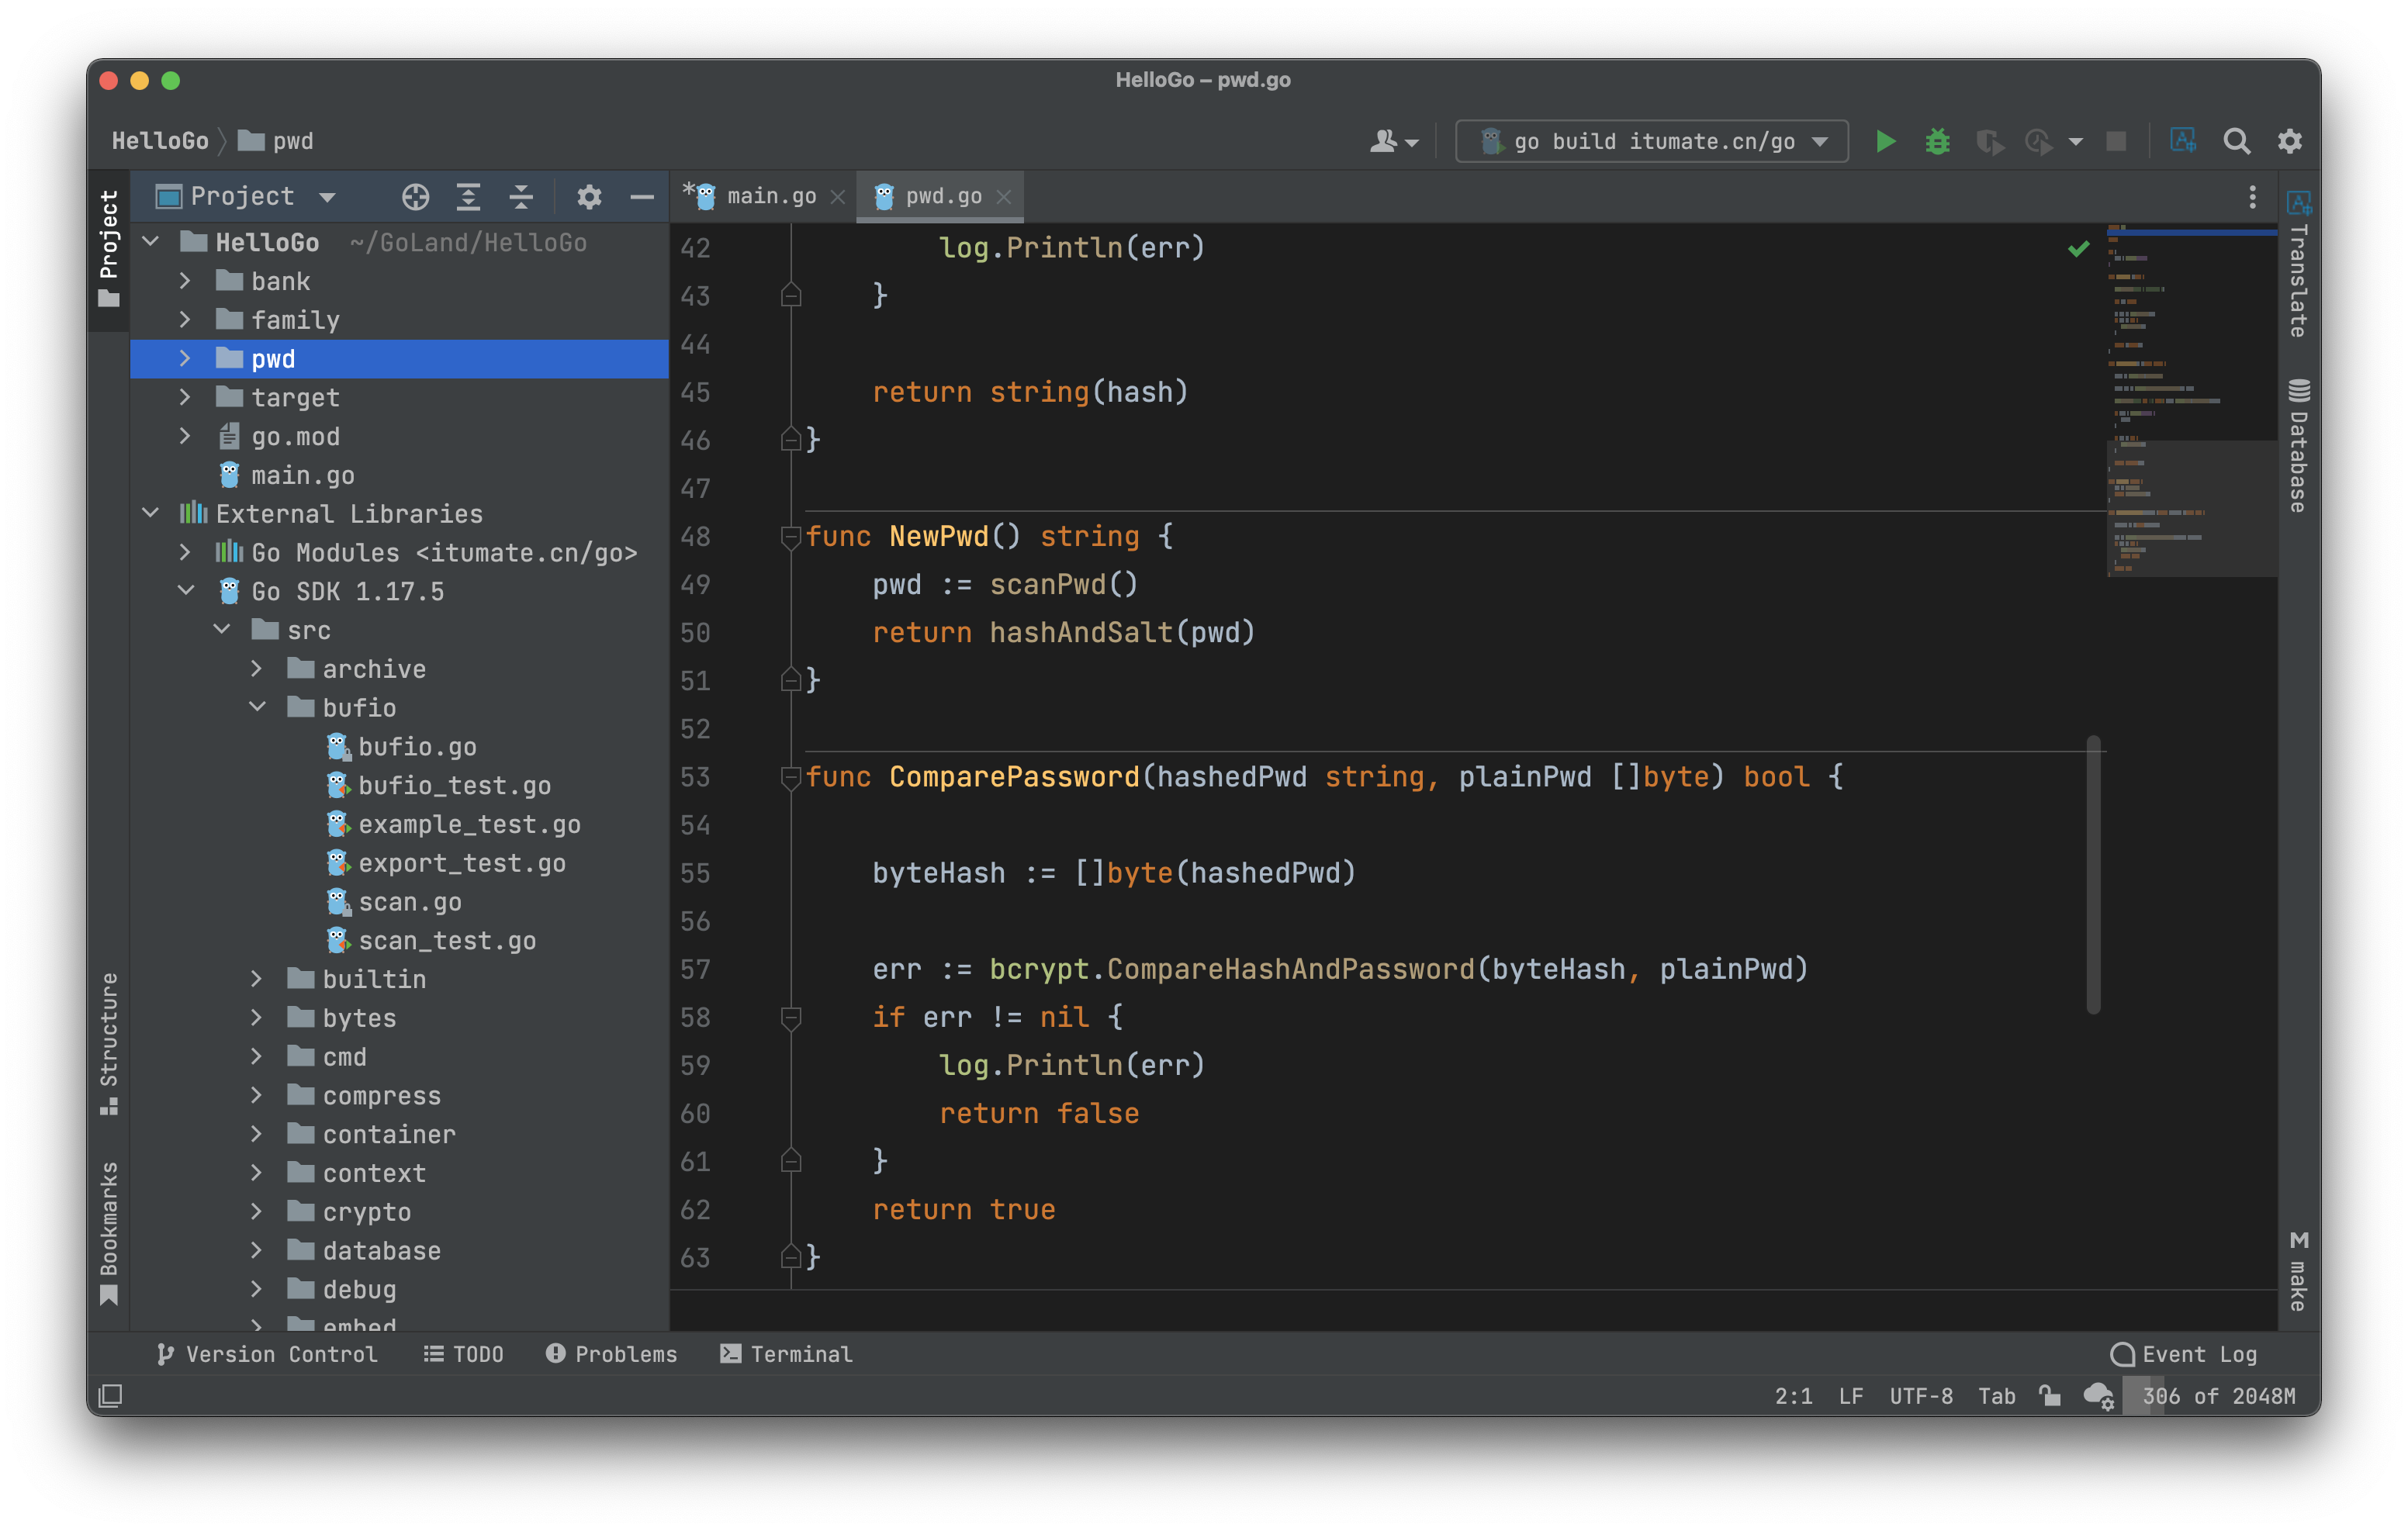Open the TODO tool window

click(463, 1354)
